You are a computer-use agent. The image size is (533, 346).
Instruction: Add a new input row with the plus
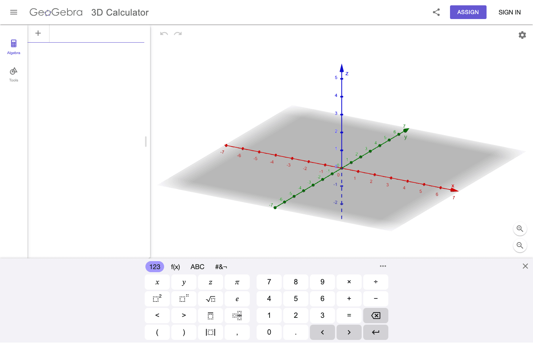click(38, 33)
